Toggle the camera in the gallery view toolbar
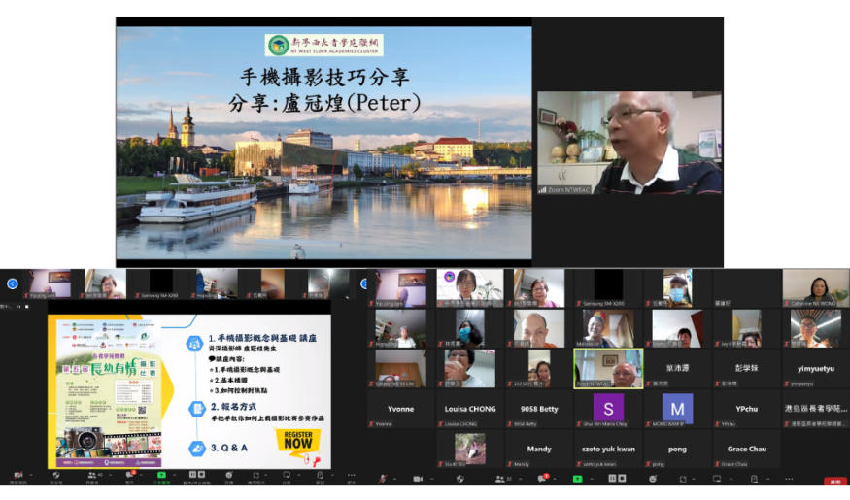The image size is (850, 500). (417, 479)
